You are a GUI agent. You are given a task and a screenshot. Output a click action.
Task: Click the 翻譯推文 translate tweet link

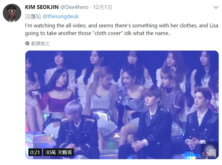coord(40,43)
